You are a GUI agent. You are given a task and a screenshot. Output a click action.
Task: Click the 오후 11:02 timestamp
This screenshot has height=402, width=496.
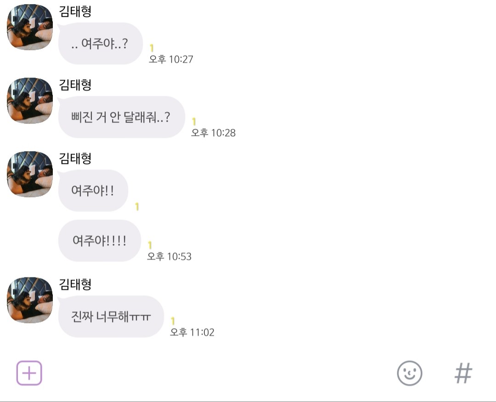(x=192, y=332)
